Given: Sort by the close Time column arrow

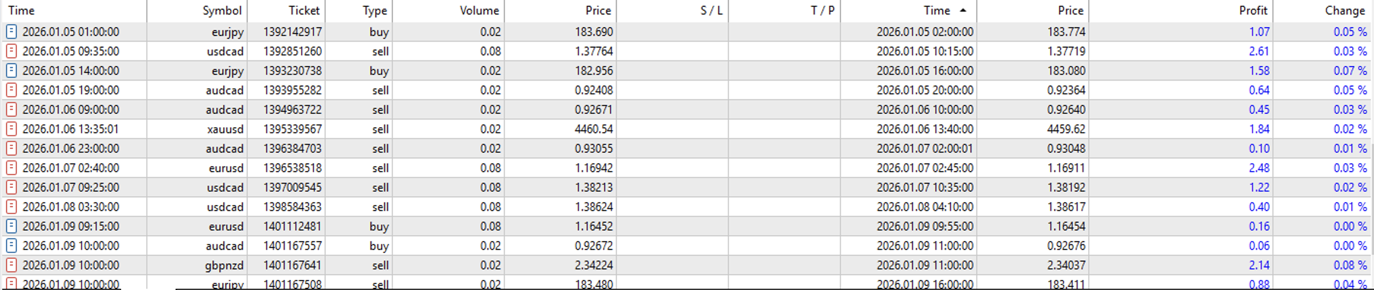Looking at the screenshot, I should [x=963, y=10].
